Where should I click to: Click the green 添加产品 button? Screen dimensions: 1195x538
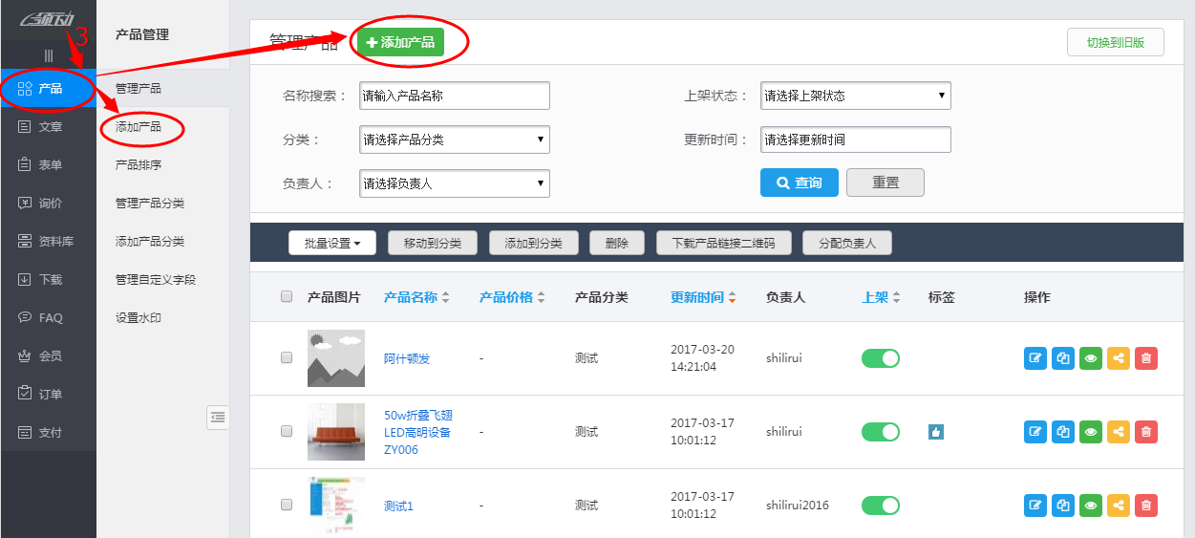pyautogui.click(x=400, y=42)
